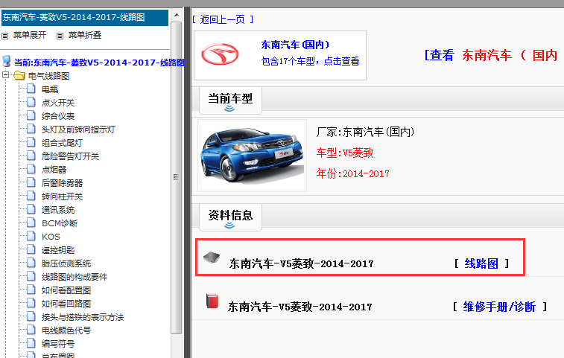Click the 当前车型 section tab
Screen dimensions: 564x358
(230, 100)
